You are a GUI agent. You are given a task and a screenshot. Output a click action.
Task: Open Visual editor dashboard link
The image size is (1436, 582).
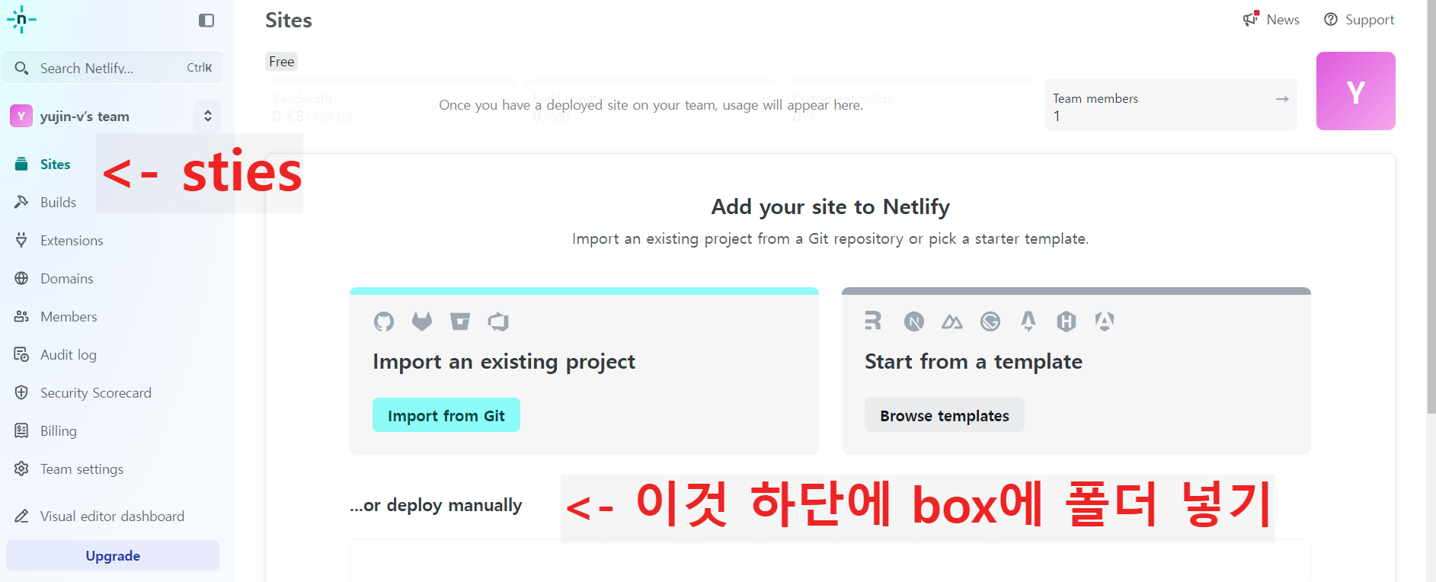click(x=112, y=516)
